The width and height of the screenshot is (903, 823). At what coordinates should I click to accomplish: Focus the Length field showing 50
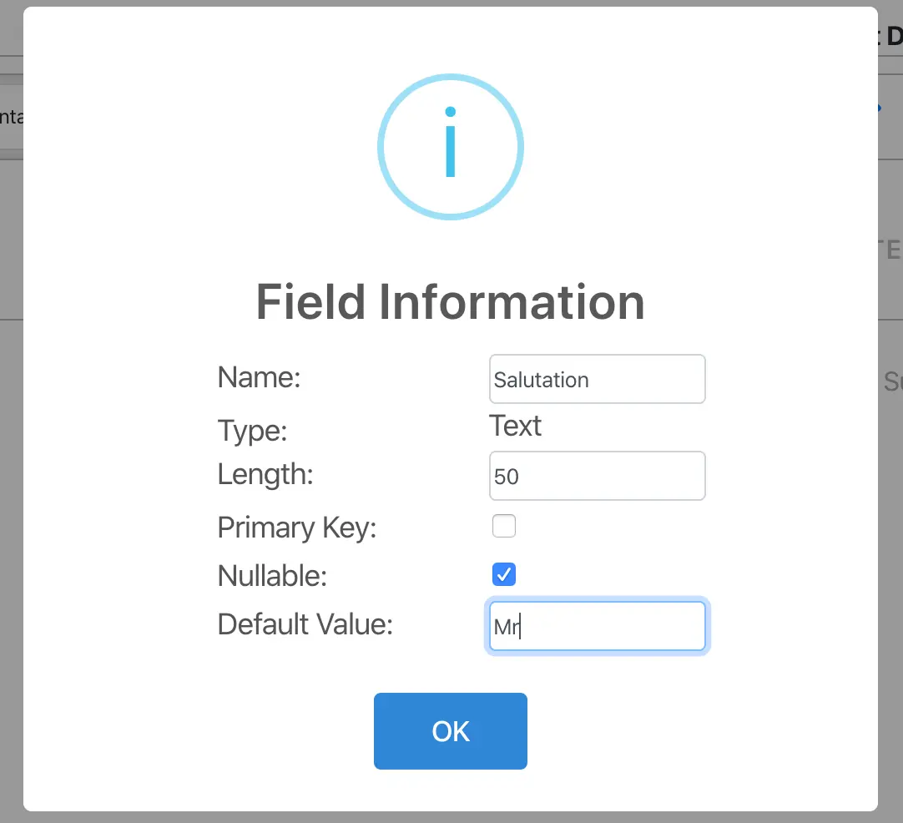pyautogui.click(x=597, y=477)
